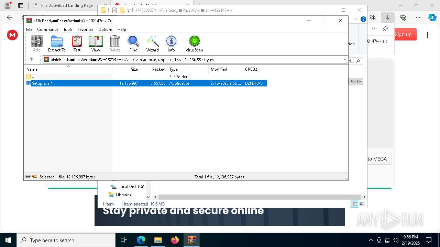Click the CRC32 value D2FDF3A1

click(254, 83)
